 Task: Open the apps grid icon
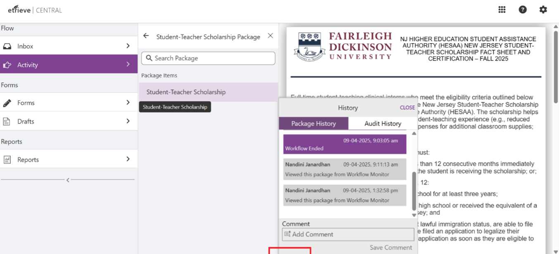(502, 10)
